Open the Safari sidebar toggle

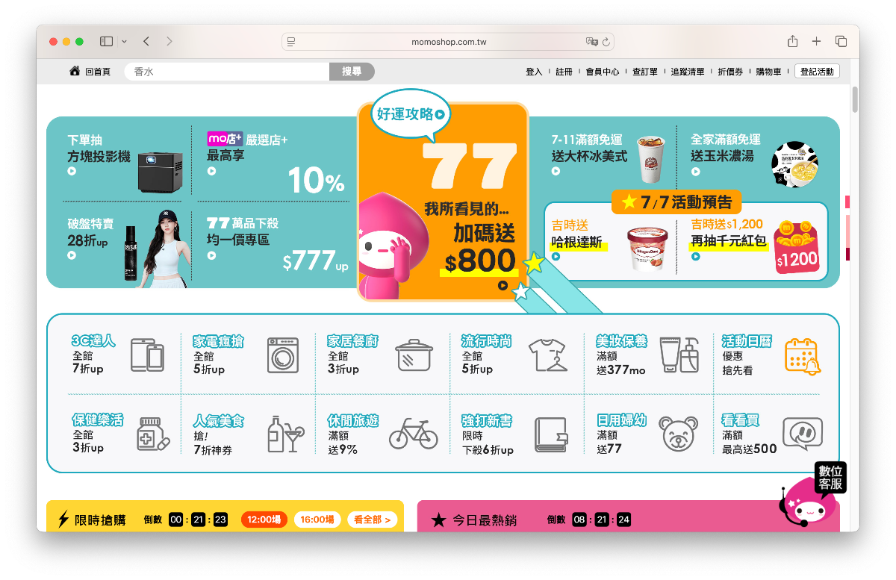click(x=105, y=41)
